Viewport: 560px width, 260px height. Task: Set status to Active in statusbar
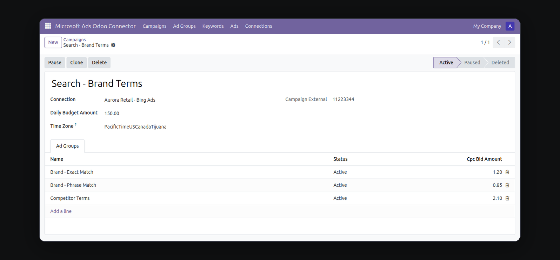(x=446, y=63)
